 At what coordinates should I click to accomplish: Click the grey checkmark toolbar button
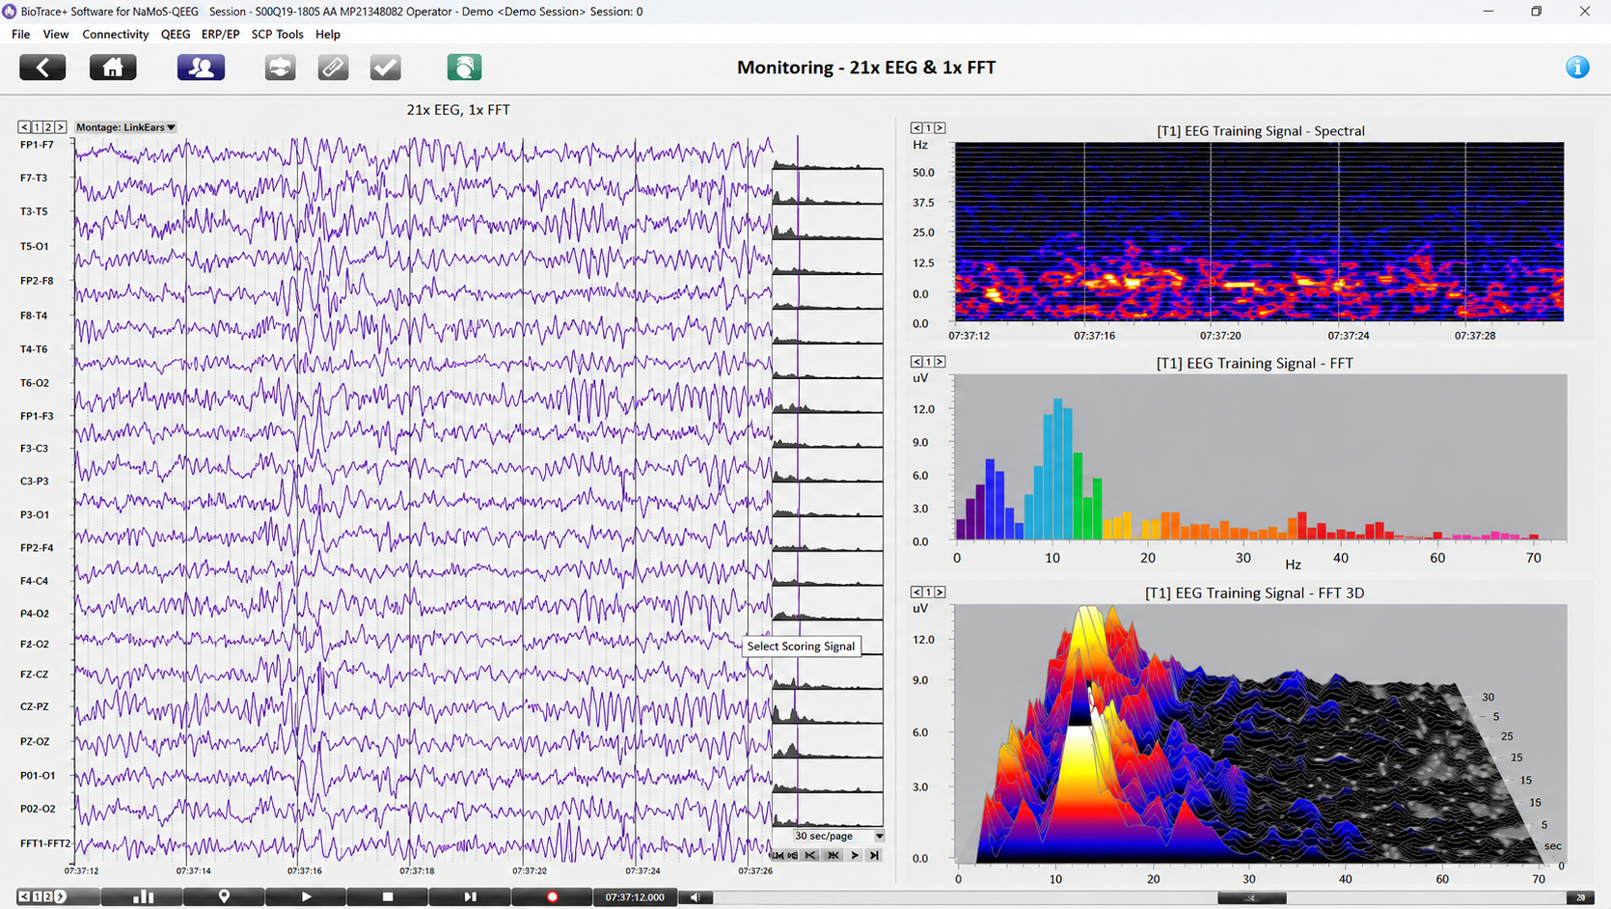point(385,68)
